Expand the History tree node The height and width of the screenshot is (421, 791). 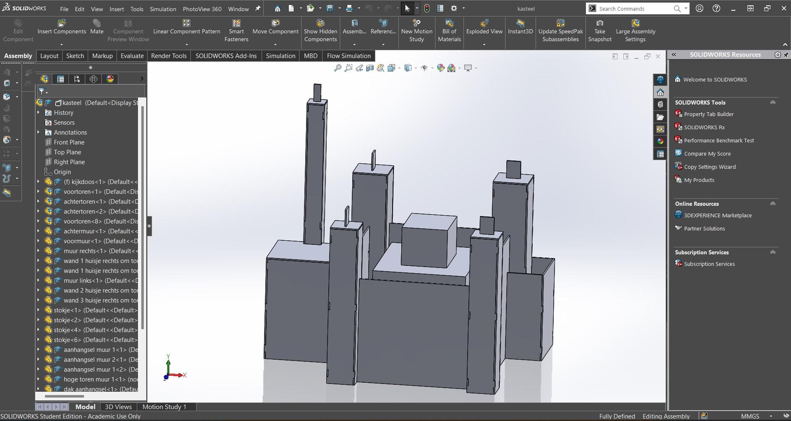(x=38, y=112)
